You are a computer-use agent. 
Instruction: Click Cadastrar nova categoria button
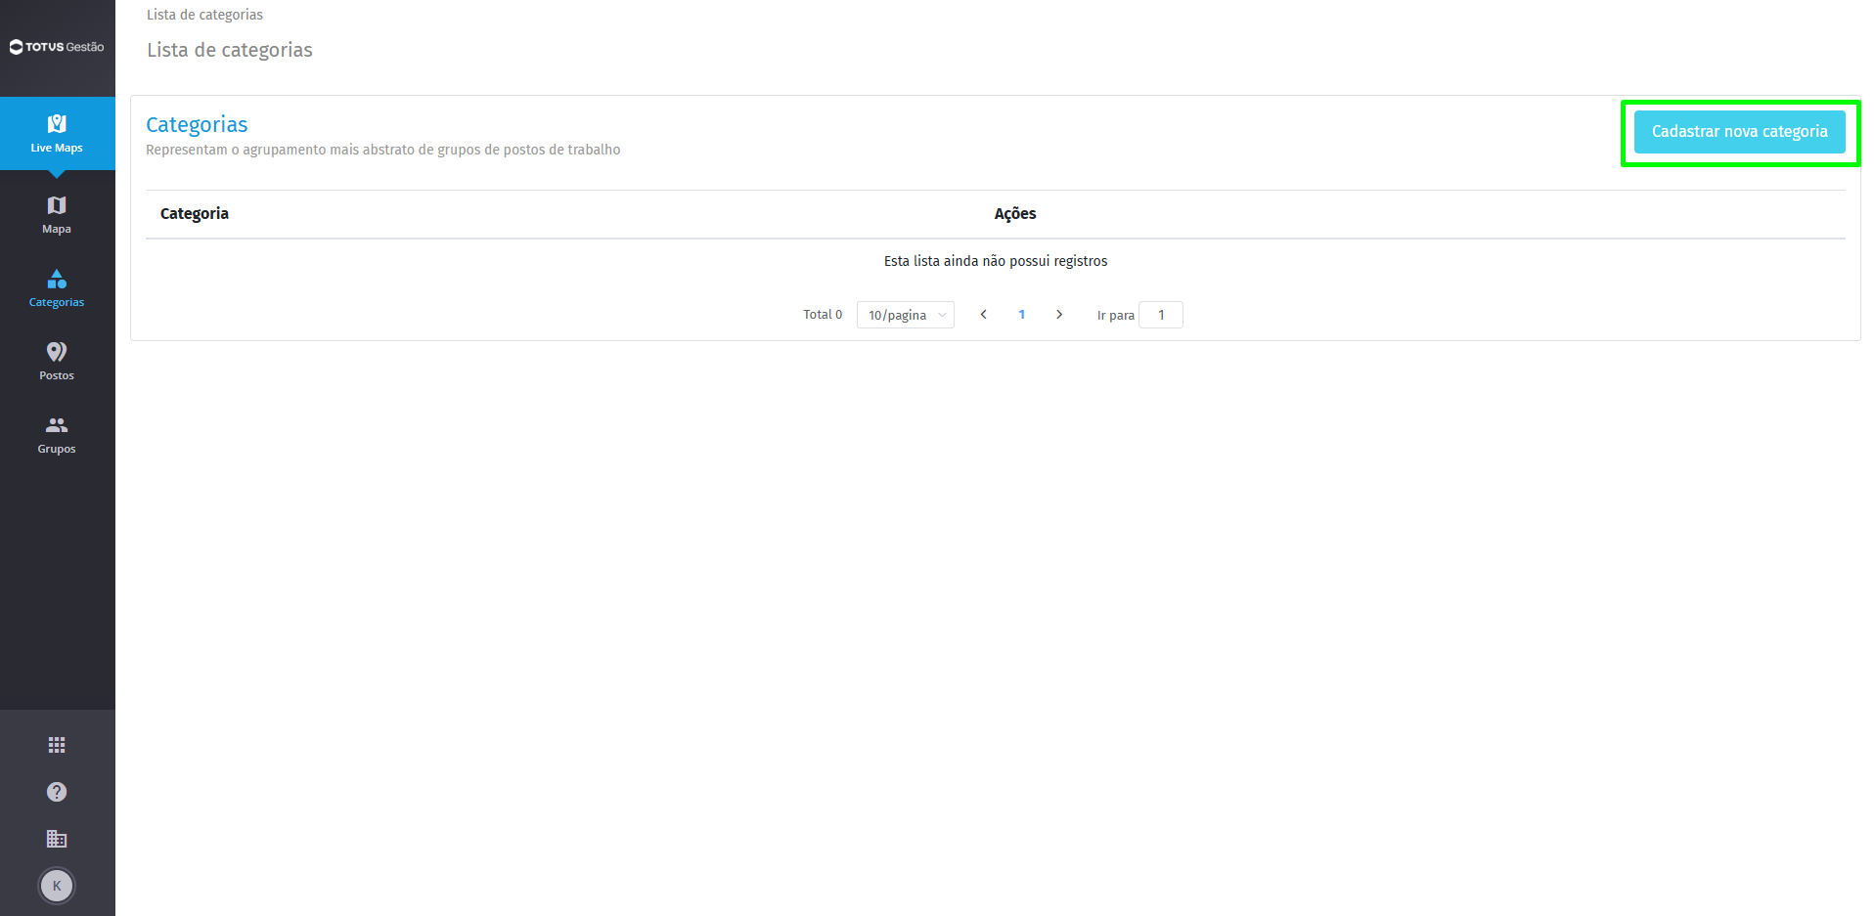click(1739, 132)
